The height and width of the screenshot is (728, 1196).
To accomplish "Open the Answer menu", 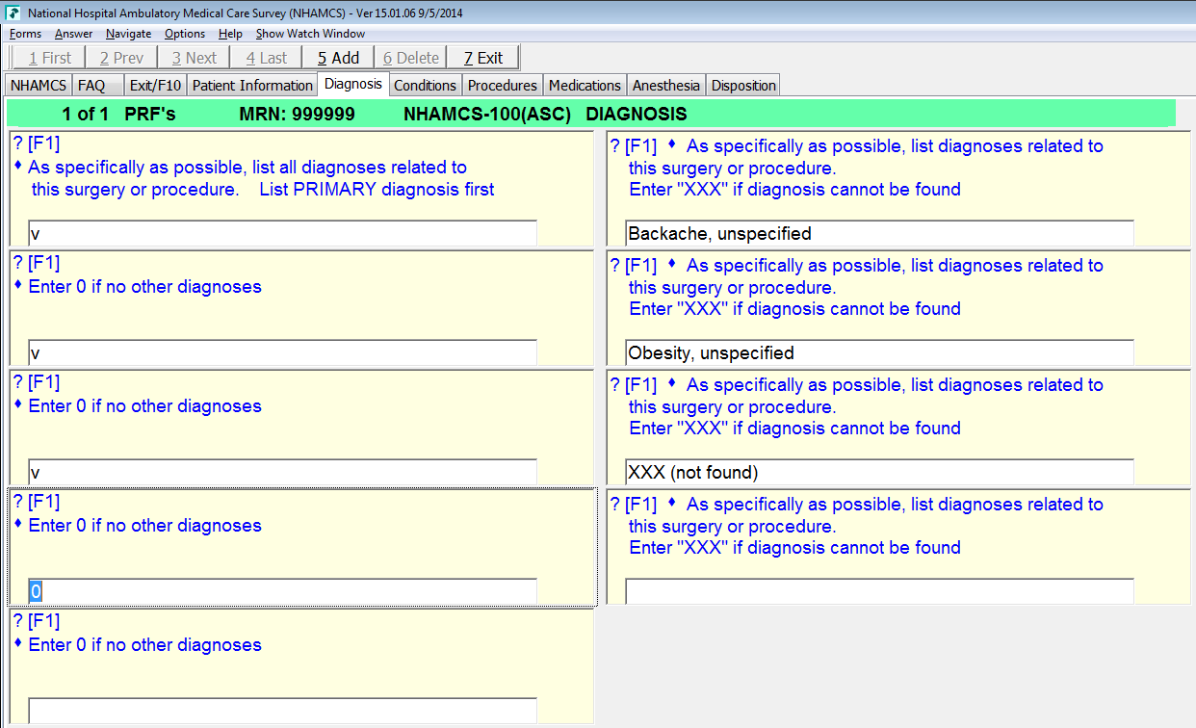I will [73, 34].
